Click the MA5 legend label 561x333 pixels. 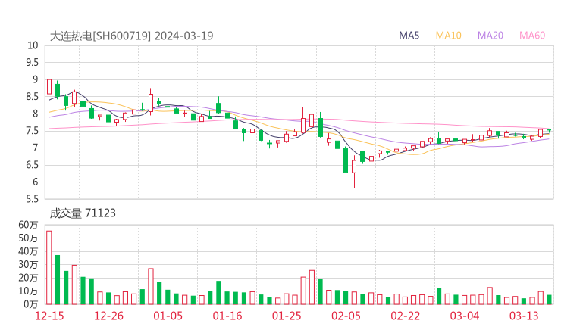tap(409, 36)
